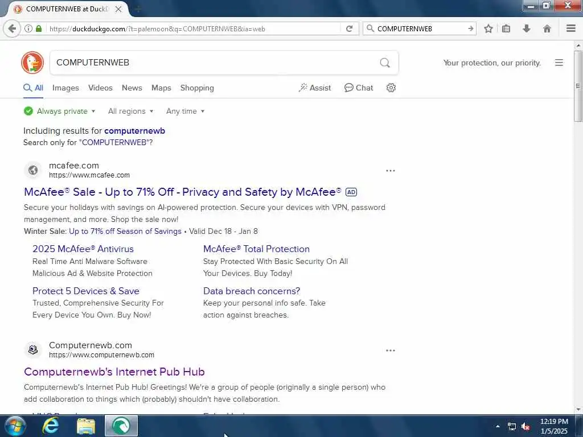Run search with the magnifier icon

pos(385,63)
